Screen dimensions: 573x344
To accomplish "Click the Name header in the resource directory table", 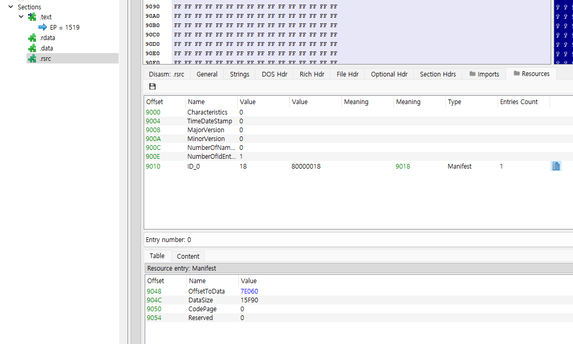I will point(211,102).
